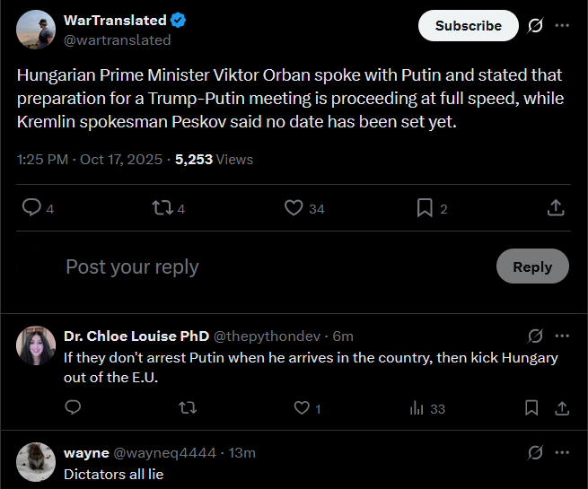Repost Dr. Chloe Louise's reply
Viewport: 588px width, 489px height.
click(x=188, y=408)
